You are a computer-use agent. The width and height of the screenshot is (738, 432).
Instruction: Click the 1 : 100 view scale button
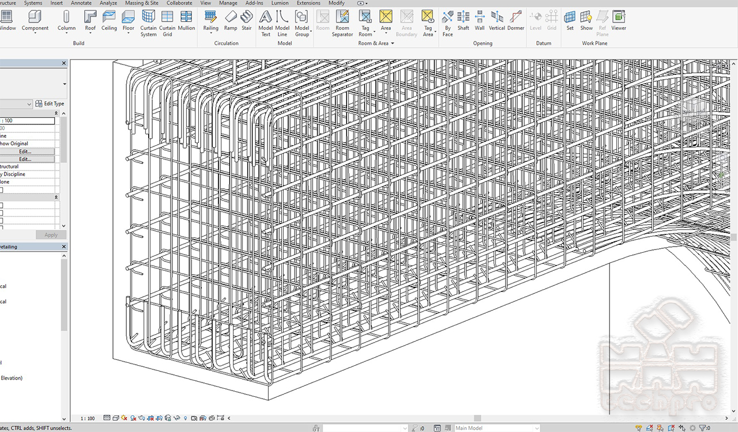click(x=88, y=418)
